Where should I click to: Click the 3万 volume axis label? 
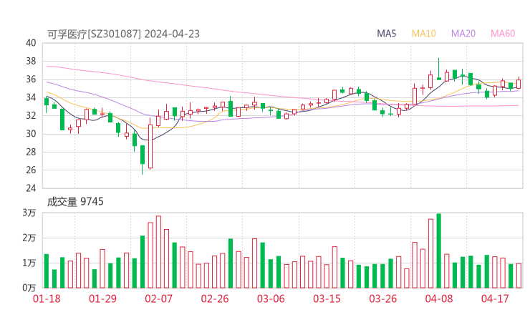[29, 213]
